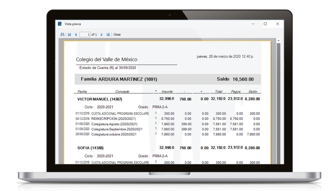Maximize the Vista previa window
The width and height of the screenshot is (335, 191).
[x=265, y=24]
